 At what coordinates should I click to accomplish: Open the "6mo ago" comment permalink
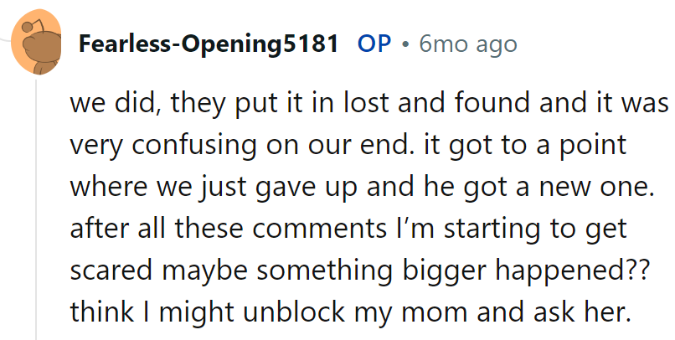(x=468, y=44)
